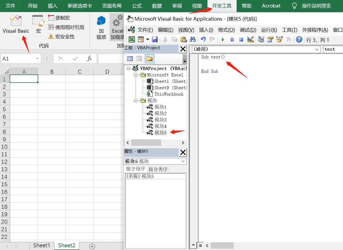Collapse the 模块 folder node
The height and width of the screenshot is (250, 343).
136,100
